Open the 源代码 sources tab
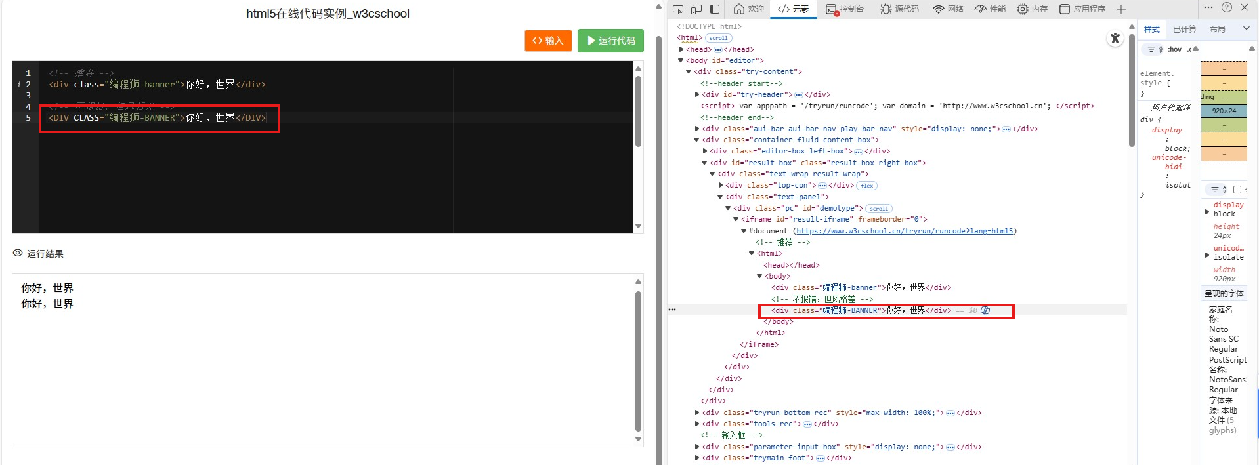The width and height of the screenshot is (1259, 465). [x=900, y=9]
